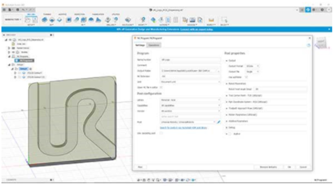Open the data panel grid icon
The height and width of the screenshot is (186, 335).
click(x=4, y=10)
